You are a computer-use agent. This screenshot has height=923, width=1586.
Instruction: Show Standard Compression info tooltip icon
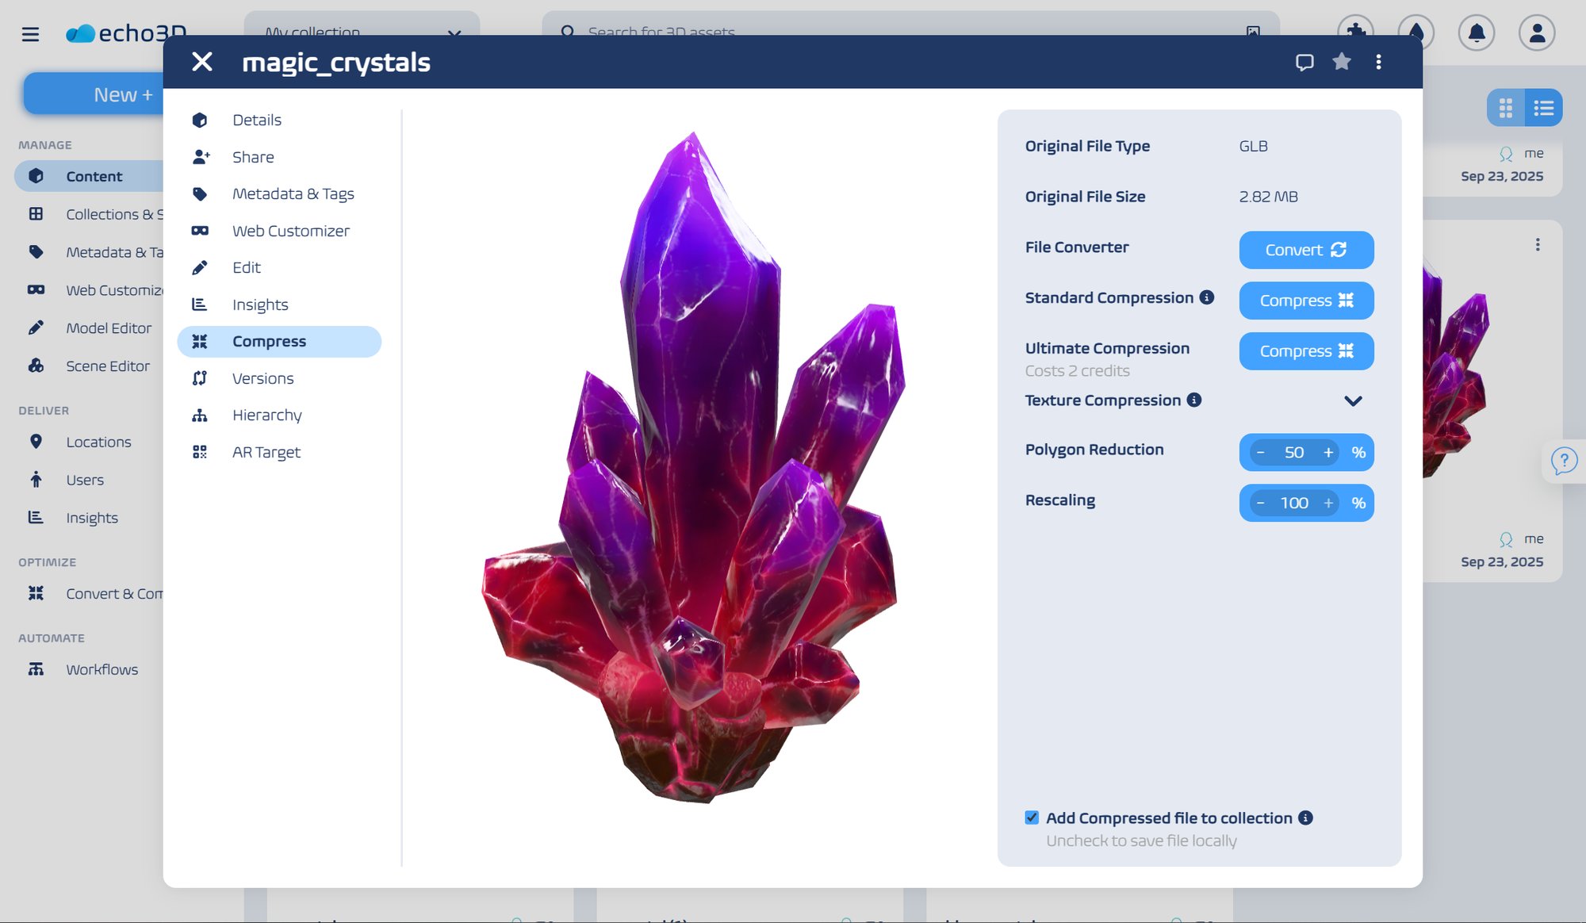1207,297
